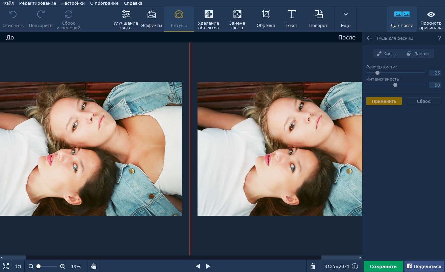445x272 pixels.
Task: Open the Поворот rotate tool
Action: tap(318, 20)
